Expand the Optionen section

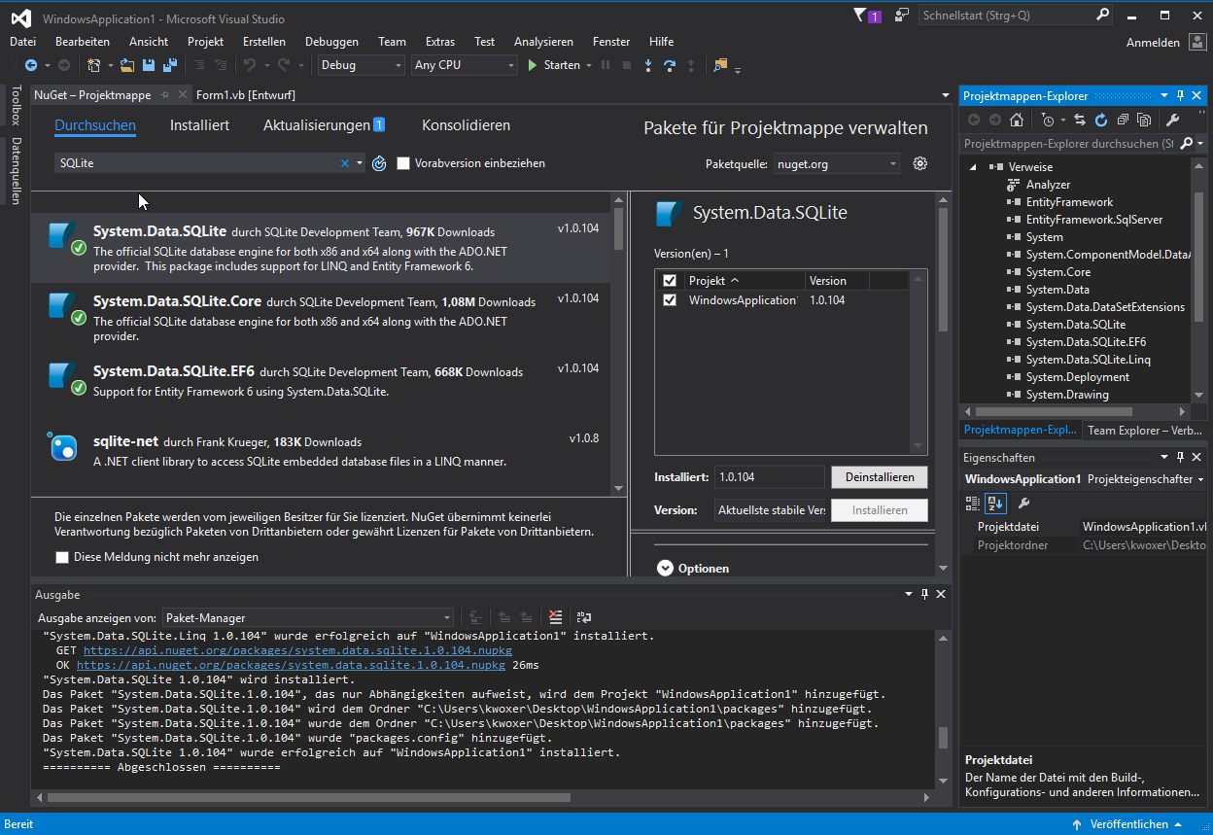coord(665,569)
